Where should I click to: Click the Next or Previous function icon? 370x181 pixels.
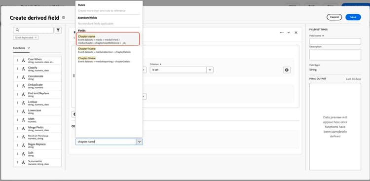23,137
